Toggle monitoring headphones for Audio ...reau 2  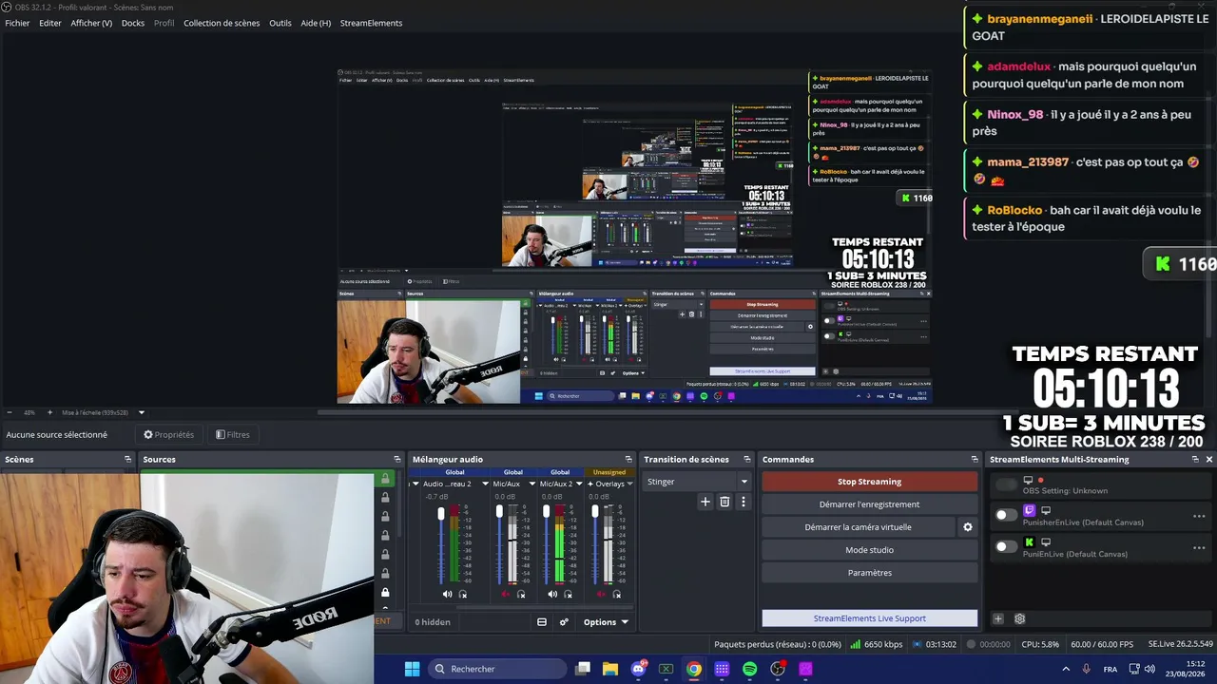pos(463,595)
